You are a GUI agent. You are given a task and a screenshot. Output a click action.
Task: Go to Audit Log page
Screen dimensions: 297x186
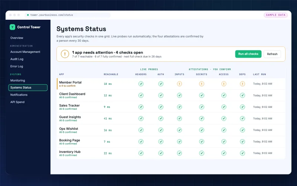coord(17,59)
